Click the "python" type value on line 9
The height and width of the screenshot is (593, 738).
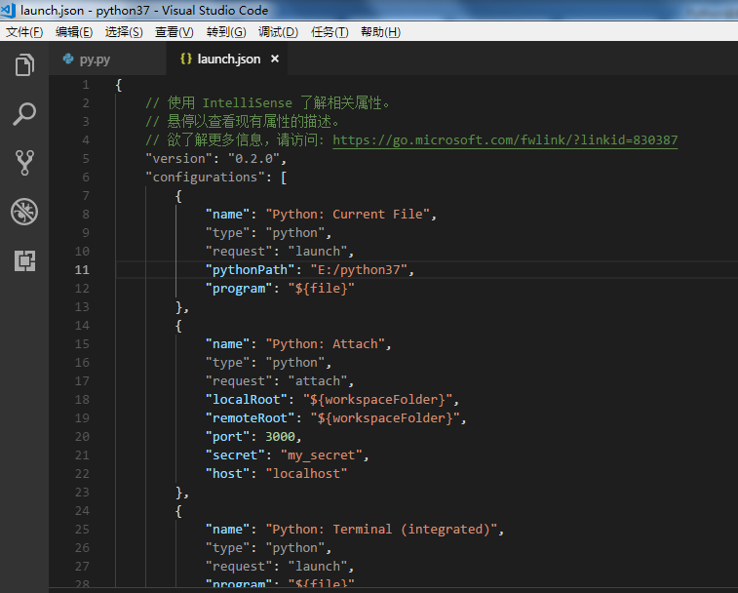coord(295,233)
